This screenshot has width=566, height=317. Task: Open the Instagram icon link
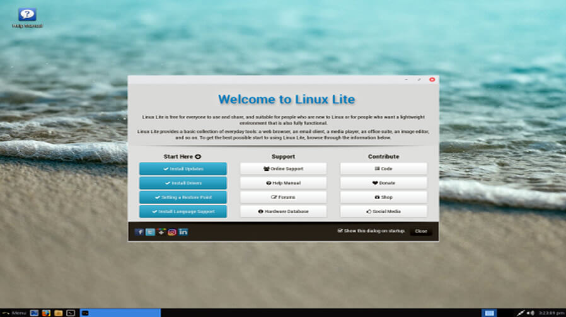pyautogui.click(x=172, y=232)
